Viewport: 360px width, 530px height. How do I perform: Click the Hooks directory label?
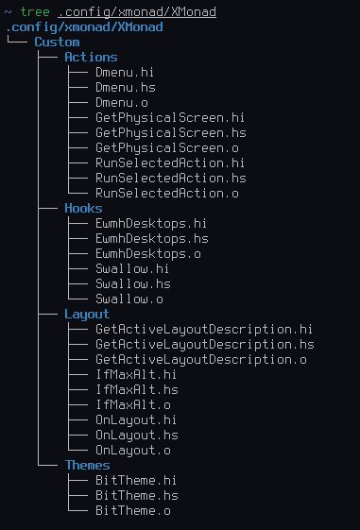coord(83,208)
